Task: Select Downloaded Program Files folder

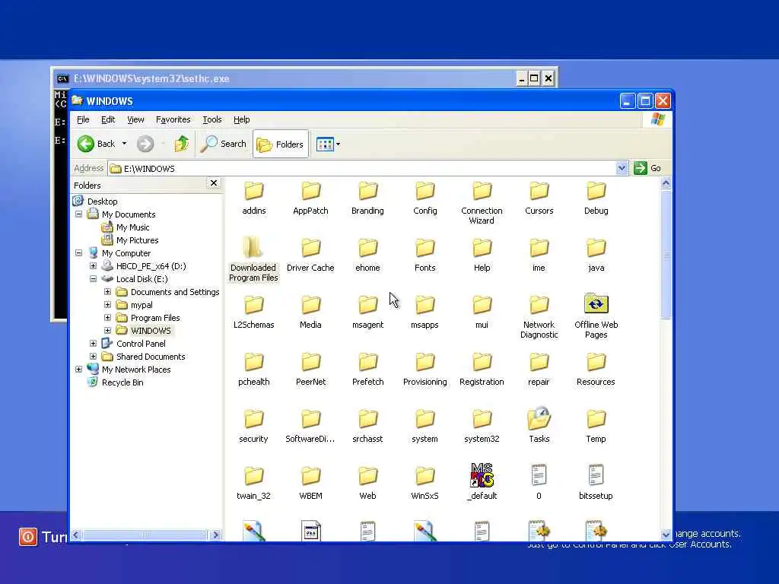Action: (253, 260)
